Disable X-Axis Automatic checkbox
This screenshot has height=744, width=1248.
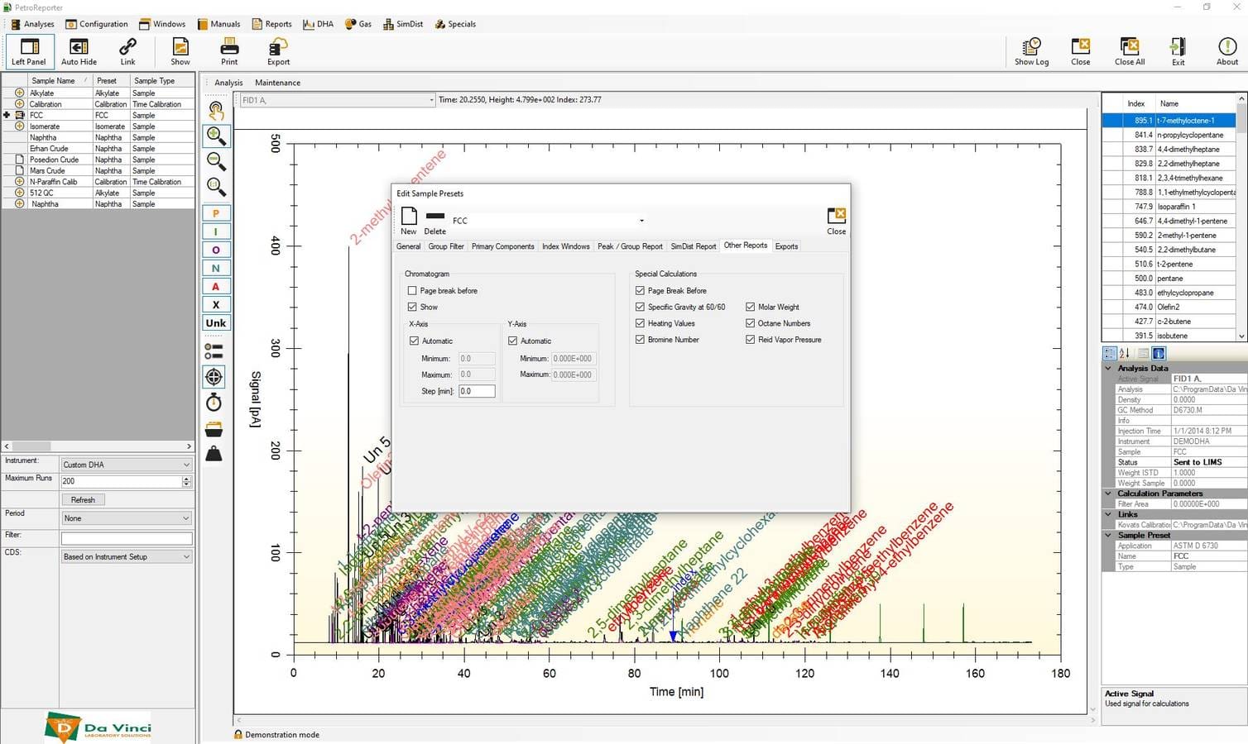(x=415, y=341)
